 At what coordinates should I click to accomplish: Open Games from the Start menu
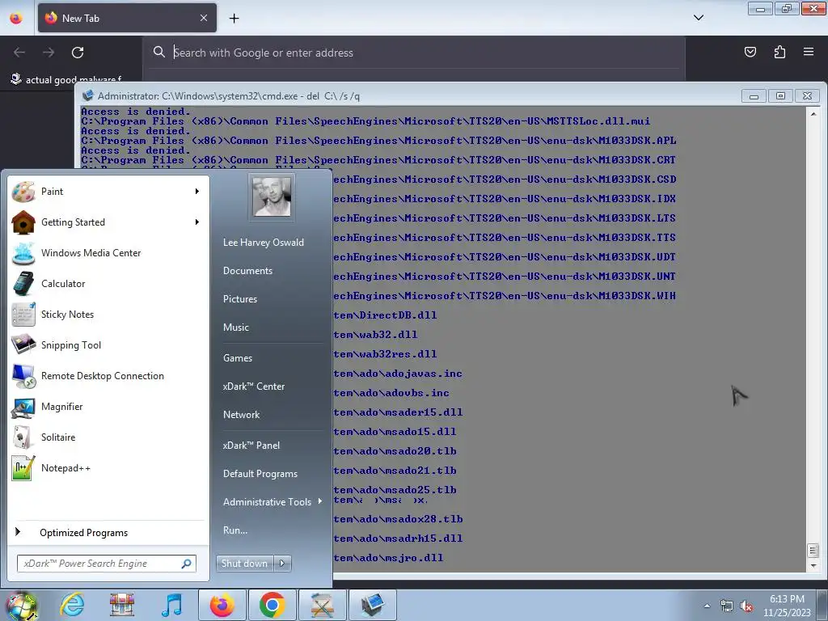[x=238, y=358]
